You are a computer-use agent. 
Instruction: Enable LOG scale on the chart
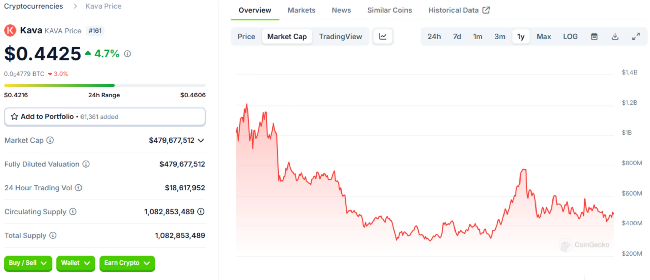click(x=570, y=36)
